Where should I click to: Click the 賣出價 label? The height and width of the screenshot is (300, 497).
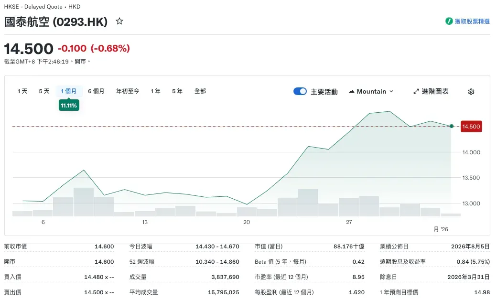coord(12,292)
